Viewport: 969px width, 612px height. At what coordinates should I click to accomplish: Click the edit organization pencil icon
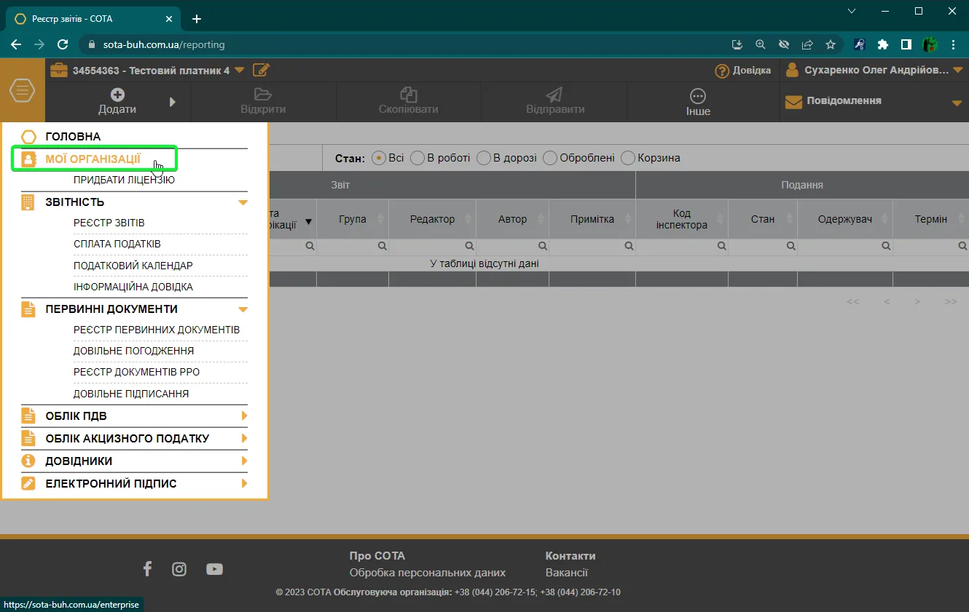pos(261,70)
